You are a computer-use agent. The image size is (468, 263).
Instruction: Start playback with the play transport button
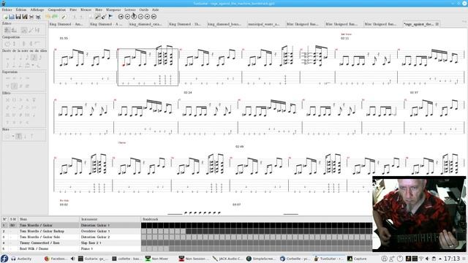(140, 17)
